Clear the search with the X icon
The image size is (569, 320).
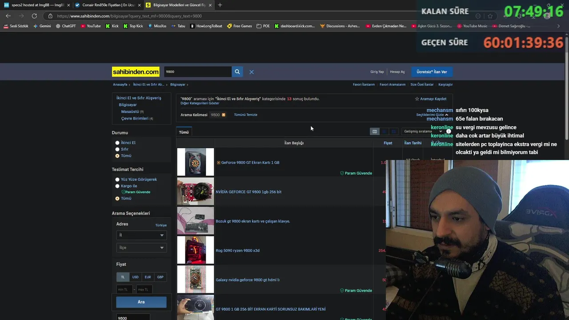(x=252, y=72)
